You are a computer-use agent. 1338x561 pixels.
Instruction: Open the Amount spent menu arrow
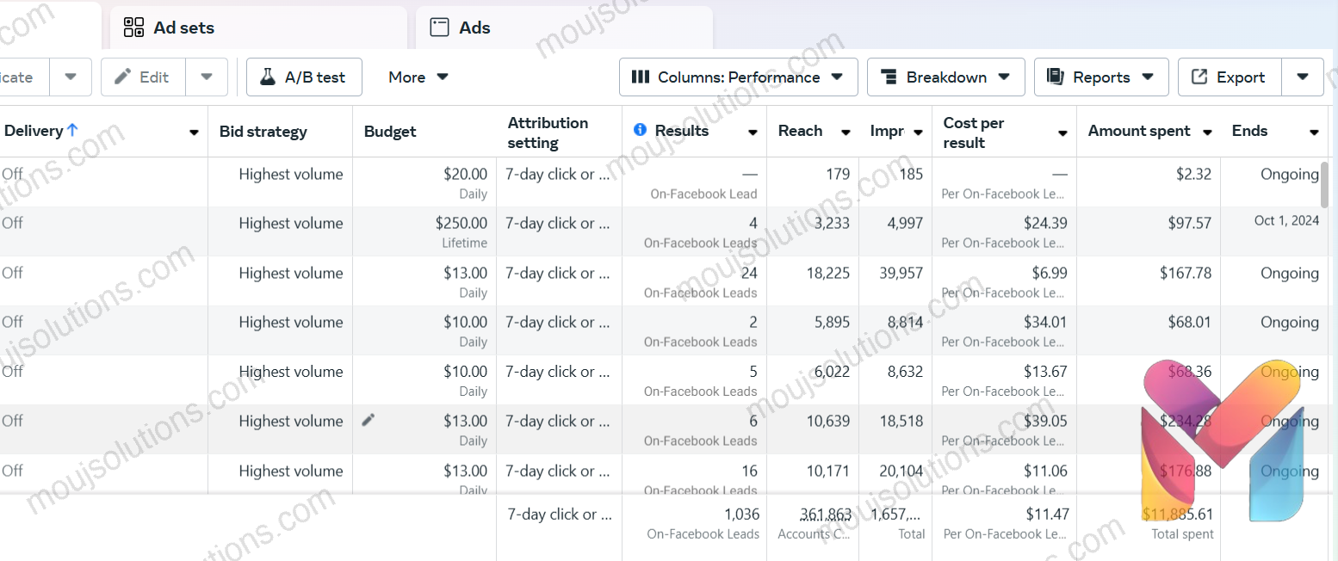click(1207, 133)
